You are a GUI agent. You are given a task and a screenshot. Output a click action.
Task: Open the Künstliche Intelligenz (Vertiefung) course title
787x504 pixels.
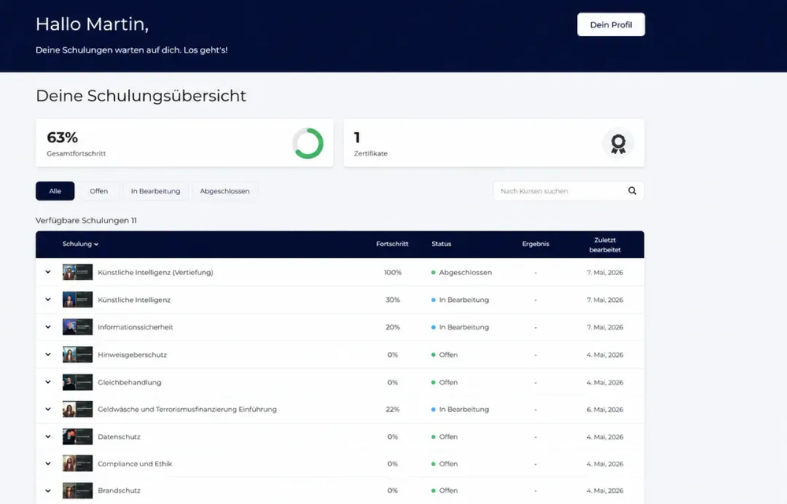[x=156, y=272]
